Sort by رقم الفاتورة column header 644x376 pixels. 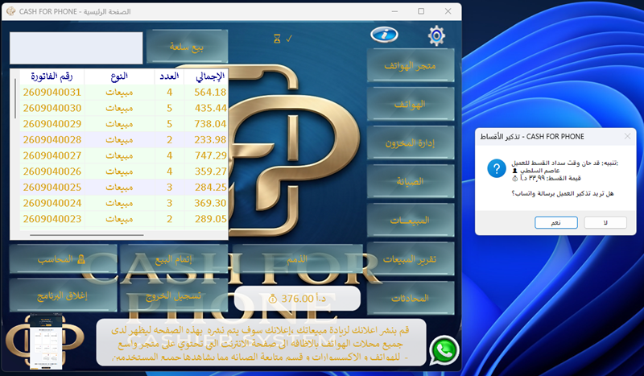pyautogui.click(x=52, y=76)
